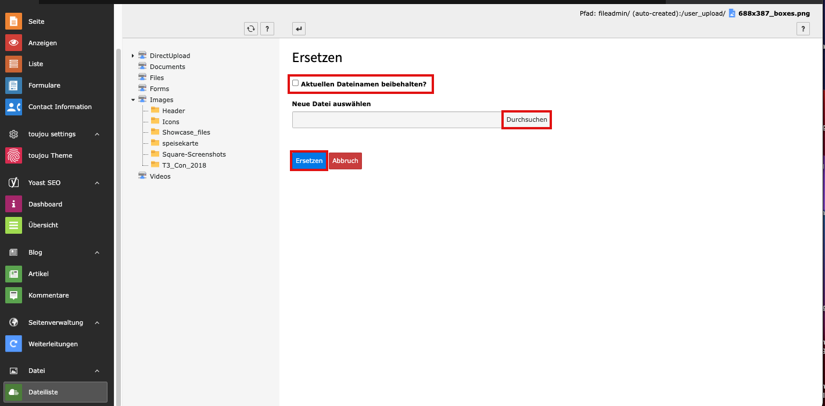Expand the DirectUpload tree node
Viewport: 825px width, 406px height.
point(133,56)
